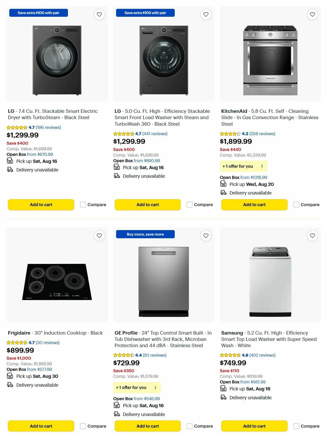This screenshot has height=436, width=326.
Task: Favorite the LG electric dryer with heart icon
Action: click(99, 14)
